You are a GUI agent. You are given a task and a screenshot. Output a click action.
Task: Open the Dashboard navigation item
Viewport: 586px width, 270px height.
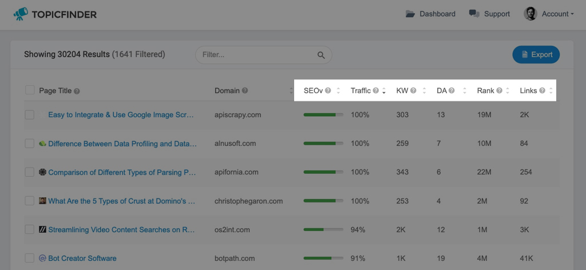430,14
